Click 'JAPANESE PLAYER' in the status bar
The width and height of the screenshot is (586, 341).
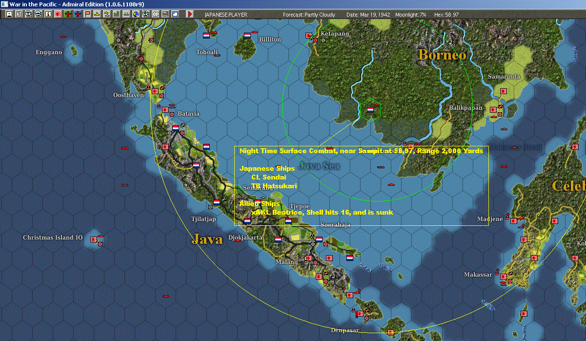226,15
